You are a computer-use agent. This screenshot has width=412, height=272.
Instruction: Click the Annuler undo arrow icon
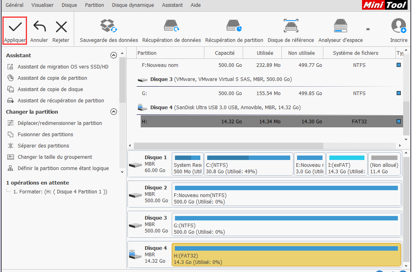coord(39,27)
